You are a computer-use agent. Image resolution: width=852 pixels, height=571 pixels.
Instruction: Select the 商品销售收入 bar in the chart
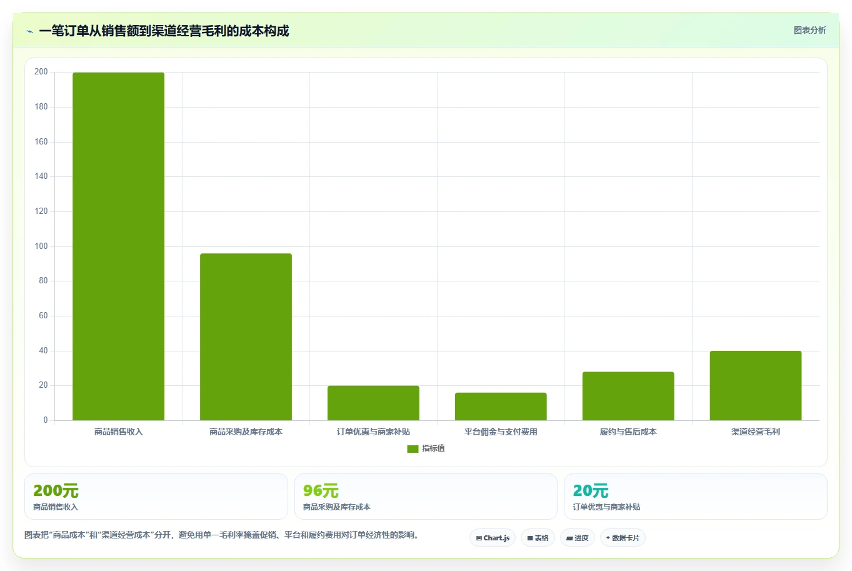pyautogui.click(x=118, y=246)
